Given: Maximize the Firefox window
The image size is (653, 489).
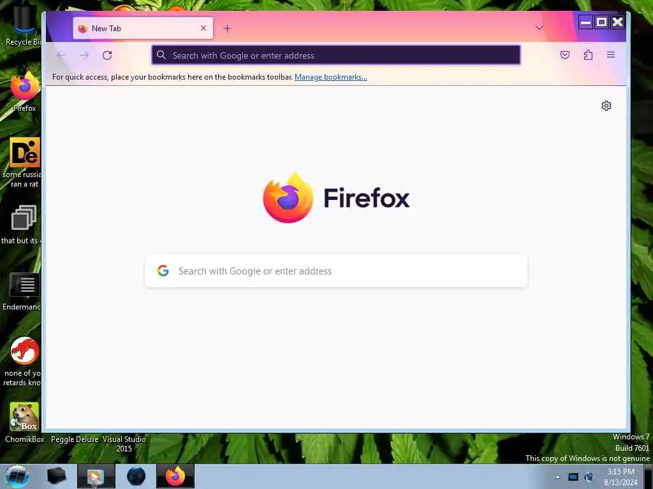Looking at the screenshot, I should click(601, 22).
